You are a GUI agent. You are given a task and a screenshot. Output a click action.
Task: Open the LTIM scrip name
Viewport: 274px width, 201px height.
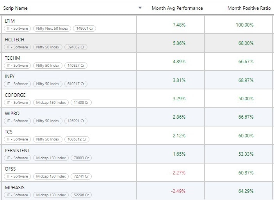tap(10, 21)
